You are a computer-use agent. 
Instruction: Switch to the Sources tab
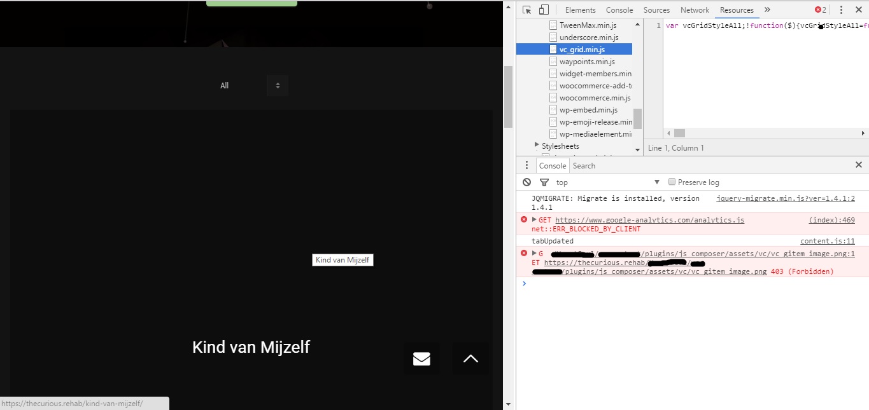tap(656, 10)
